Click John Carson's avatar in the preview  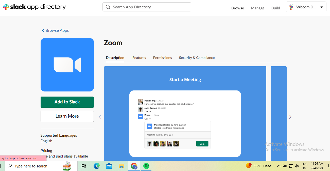tap(141, 109)
